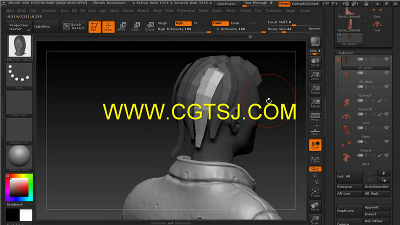Select the black secondary color swatch
The height and width of the screenshot is (225, 400).
click(12, 215)
